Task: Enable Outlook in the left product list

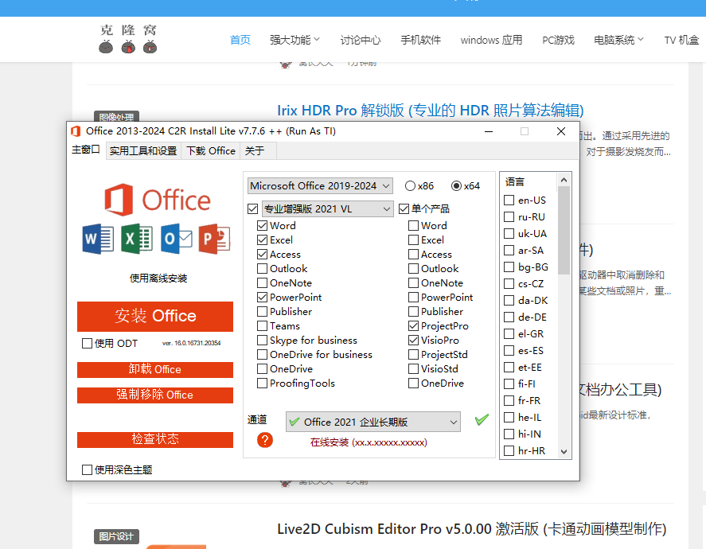Action: 262,269
